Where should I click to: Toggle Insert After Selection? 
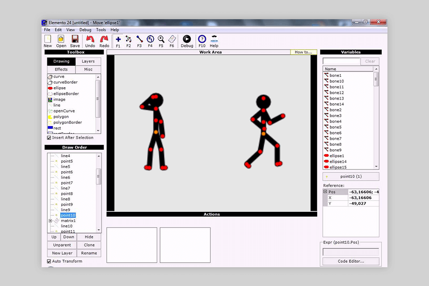(x=49, y=138)
